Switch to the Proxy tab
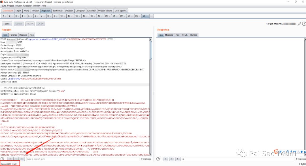 26,11
